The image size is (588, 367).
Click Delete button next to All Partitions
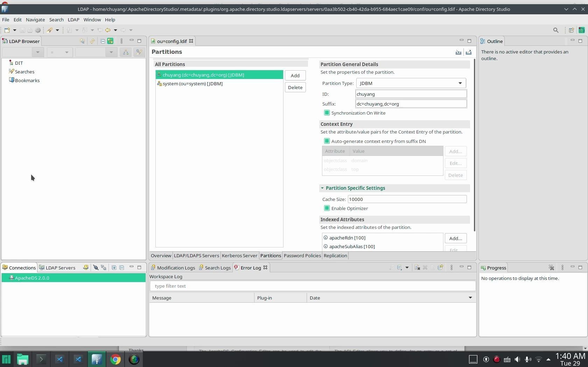pos(295,87)
